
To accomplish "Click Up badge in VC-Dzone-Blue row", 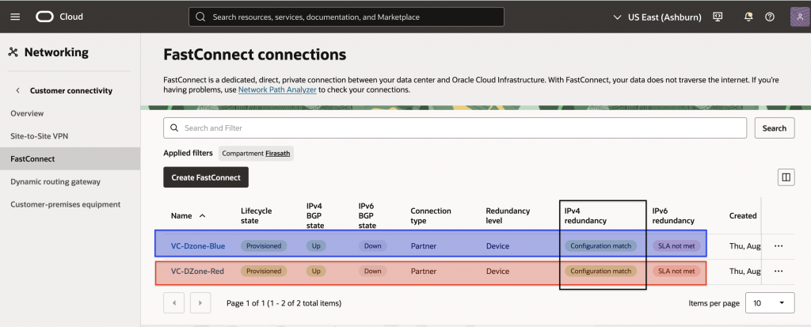I will point(316,246).
